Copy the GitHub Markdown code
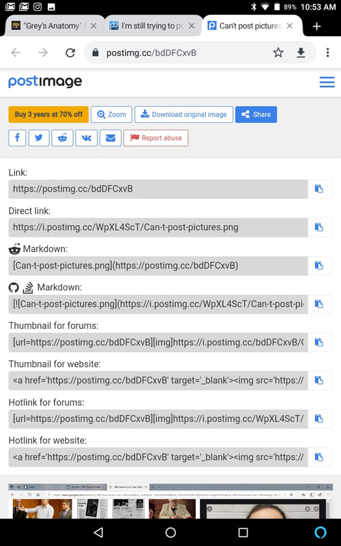This screenshot has width=341, height=546. pyautogui.click(x=319, y=304)
